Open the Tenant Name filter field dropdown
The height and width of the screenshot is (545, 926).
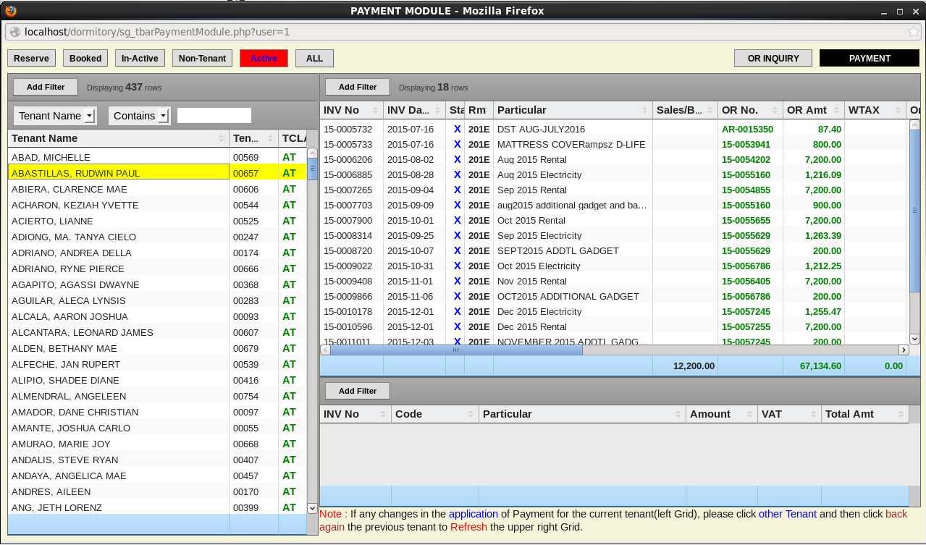tap(90, 116)
